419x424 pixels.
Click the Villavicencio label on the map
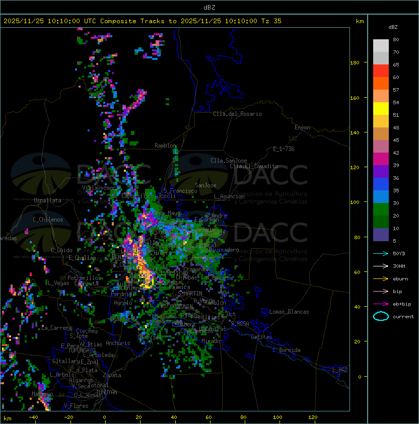pos(102,188)
